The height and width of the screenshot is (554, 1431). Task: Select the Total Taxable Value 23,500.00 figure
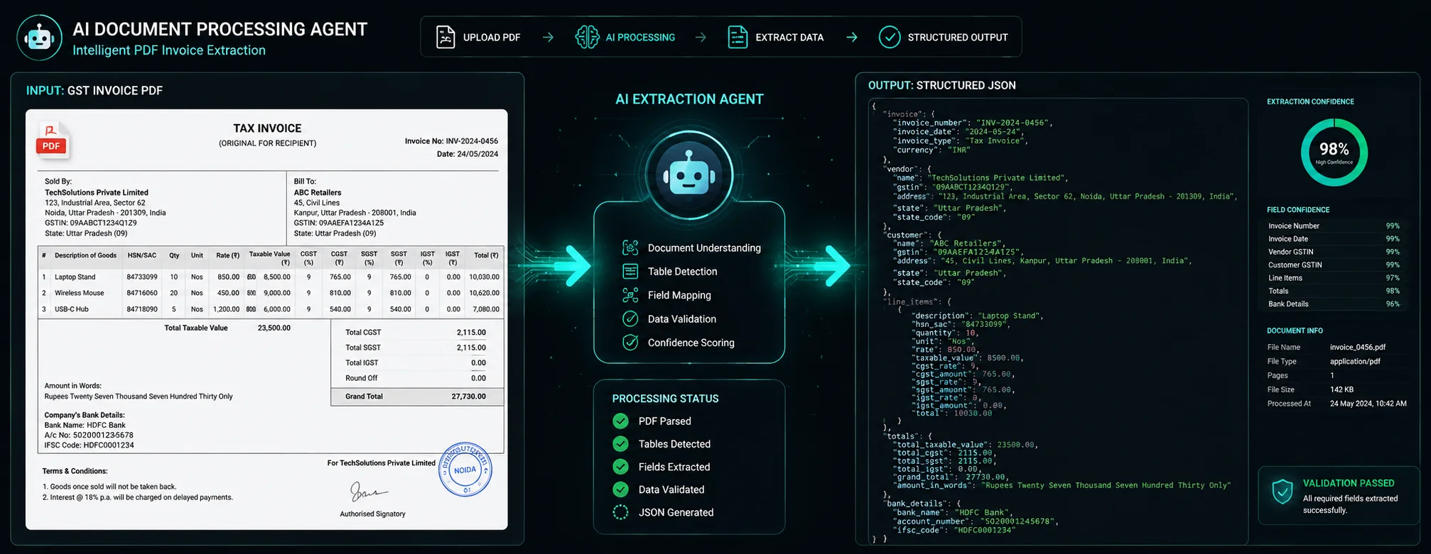click(274, 328)
